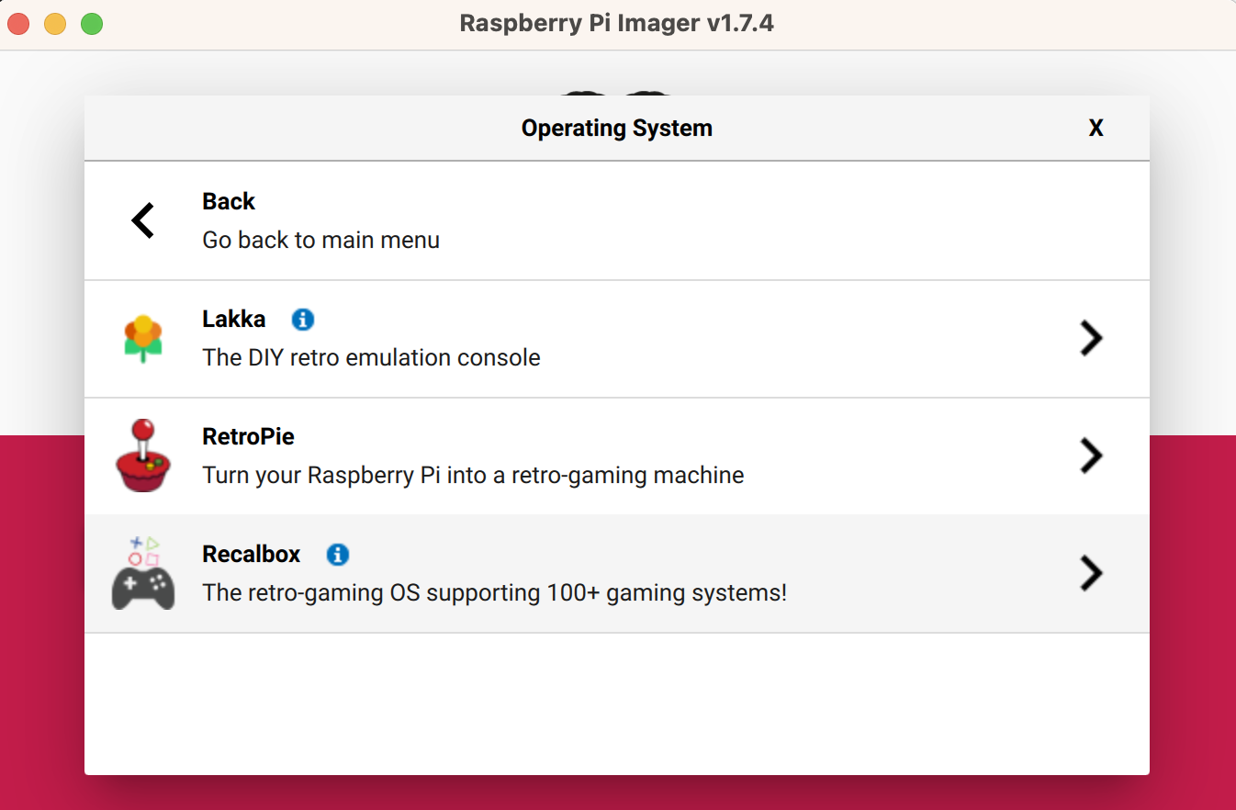This screenshot has width=1236, height=810.
Task: Expand the Lakka entry with its chevron
Action: (x=1091, y=338)
